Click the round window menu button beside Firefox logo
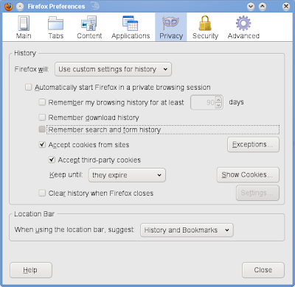This screenshot has width=295, height=287. coord(20,7)
